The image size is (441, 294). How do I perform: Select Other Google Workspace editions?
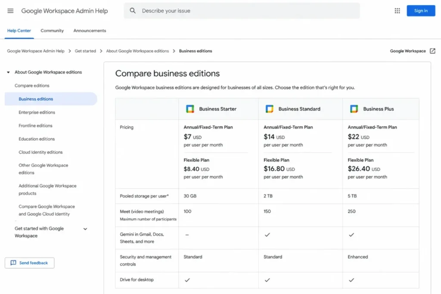(x=43, y=169)
